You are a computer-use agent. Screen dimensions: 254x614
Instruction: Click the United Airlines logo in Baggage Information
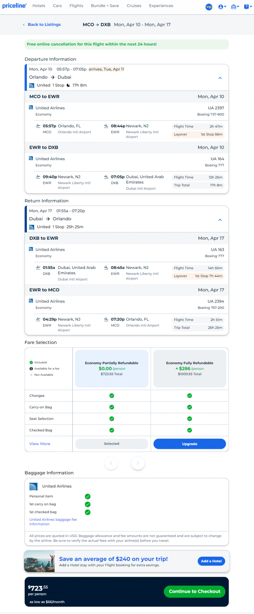[34, 486]
